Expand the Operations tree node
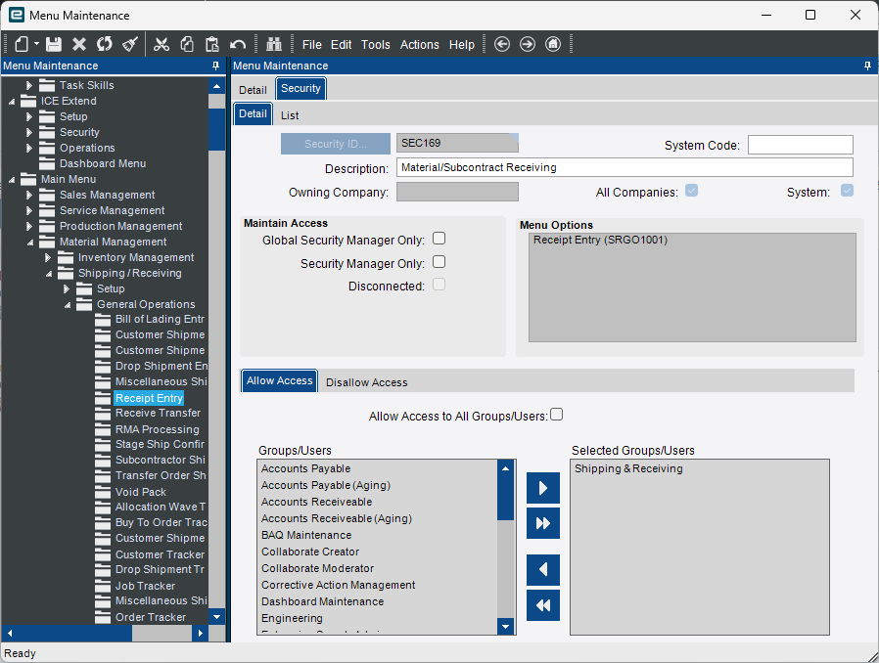This screenshot has height=663, width=879. pos(29,149)
